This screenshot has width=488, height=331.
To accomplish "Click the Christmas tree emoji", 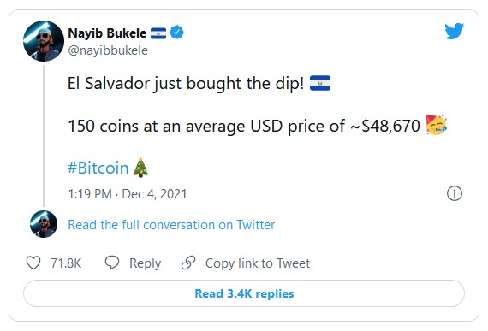I will point(140,168).
